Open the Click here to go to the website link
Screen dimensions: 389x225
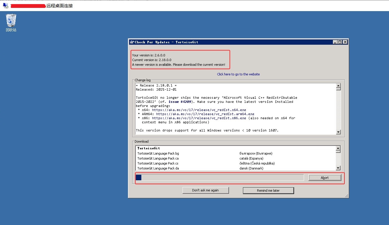[x=238, y=74]
